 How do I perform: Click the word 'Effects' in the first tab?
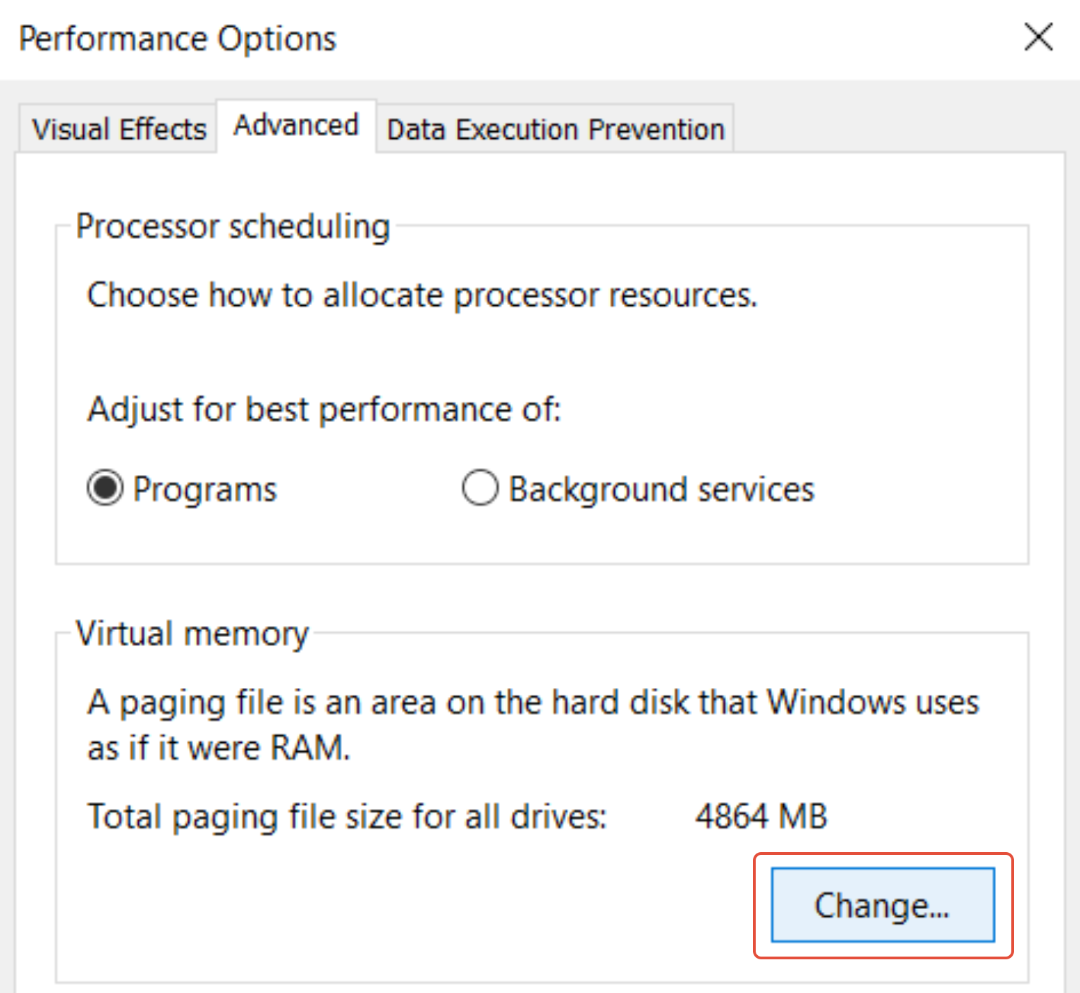point(163,129)
